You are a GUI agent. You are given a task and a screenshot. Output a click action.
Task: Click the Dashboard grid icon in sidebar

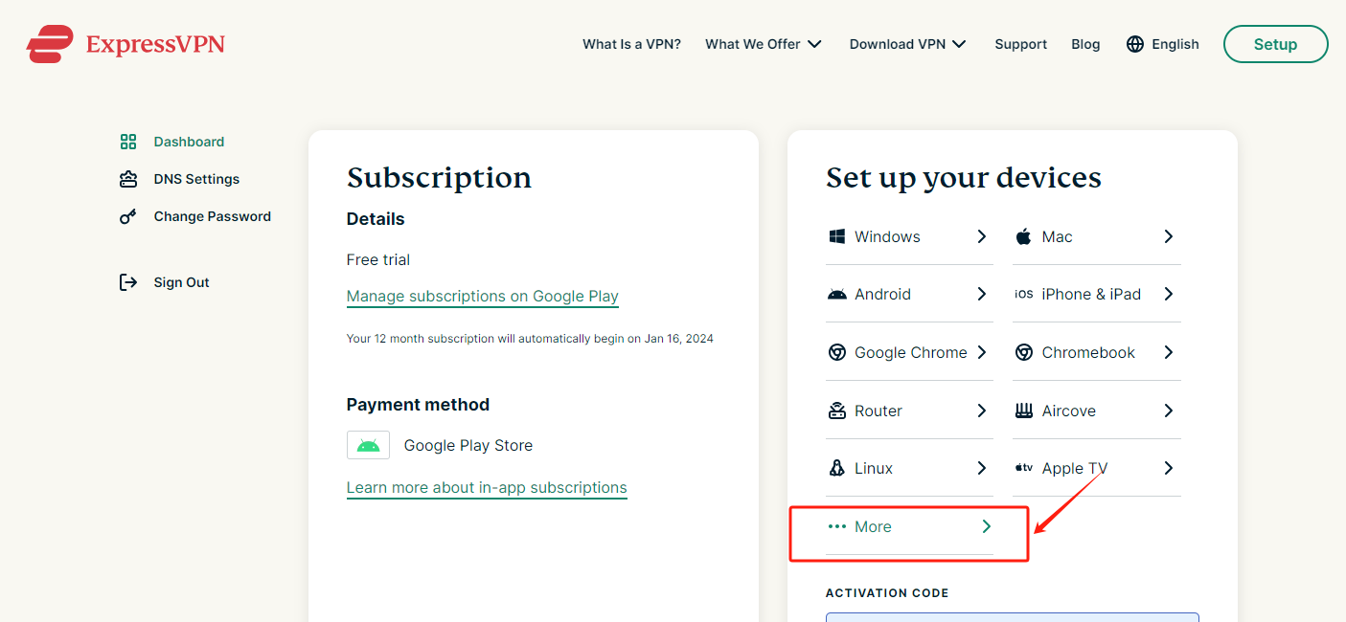(128, 142)
